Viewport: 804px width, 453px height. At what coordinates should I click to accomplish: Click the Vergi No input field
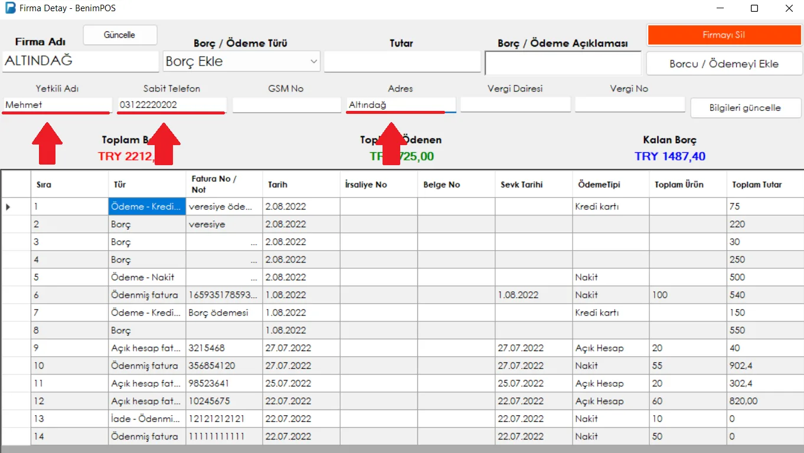point(630,105)
